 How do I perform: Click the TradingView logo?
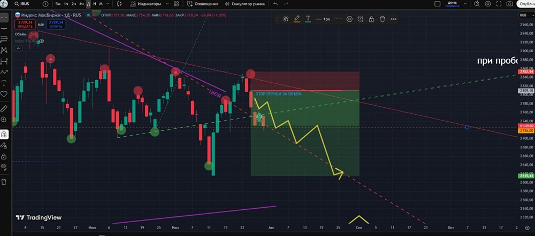[39, 218]
